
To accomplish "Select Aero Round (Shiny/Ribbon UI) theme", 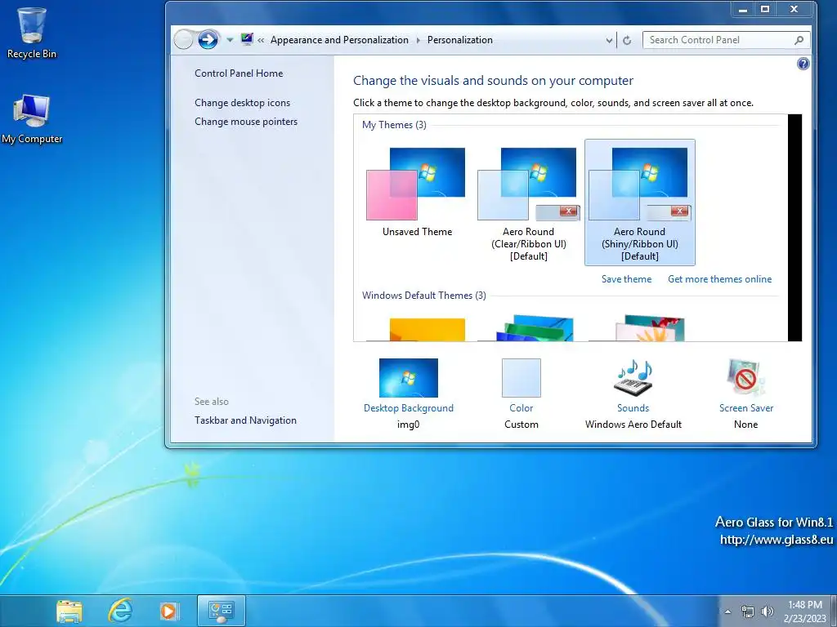I will point(639,202).
